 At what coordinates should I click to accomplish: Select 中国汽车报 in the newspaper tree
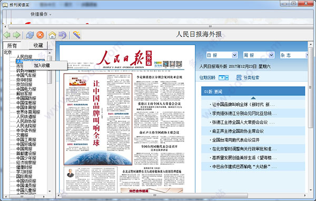[26, 75]
